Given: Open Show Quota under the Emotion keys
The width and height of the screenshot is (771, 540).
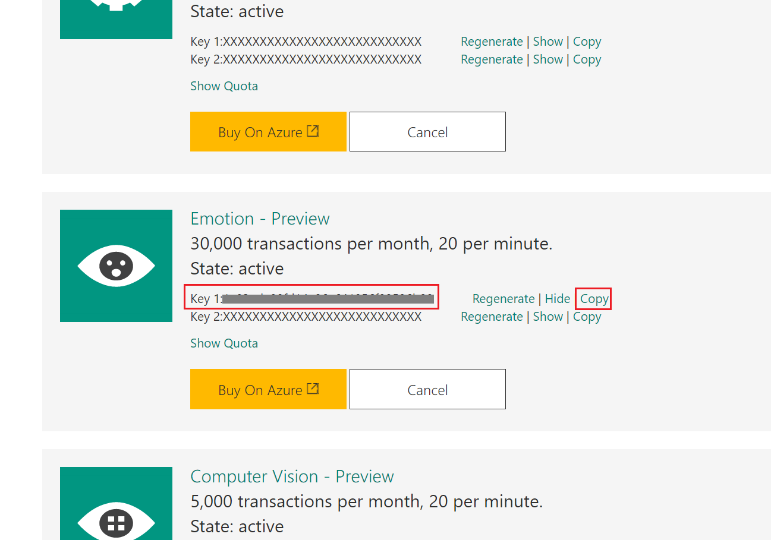Looking at the screenshot, I should 224,343.
